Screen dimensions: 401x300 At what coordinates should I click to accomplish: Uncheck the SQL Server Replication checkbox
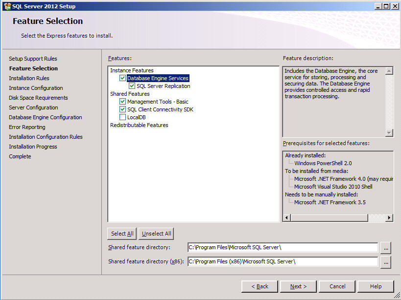(132, 86)
